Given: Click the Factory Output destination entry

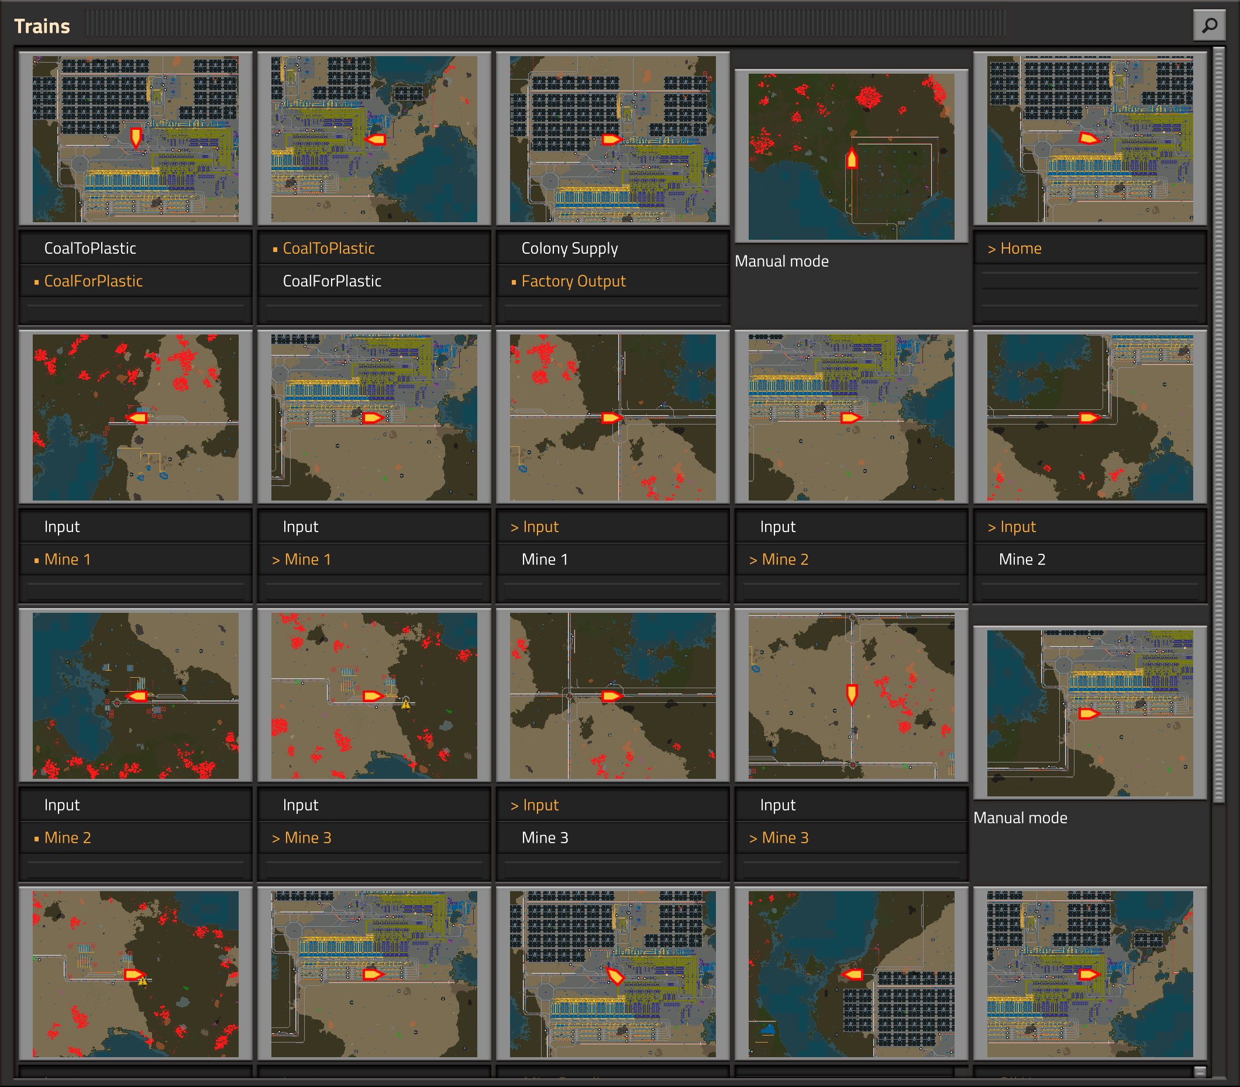Looking at the screenshot, I should [573, 281].
